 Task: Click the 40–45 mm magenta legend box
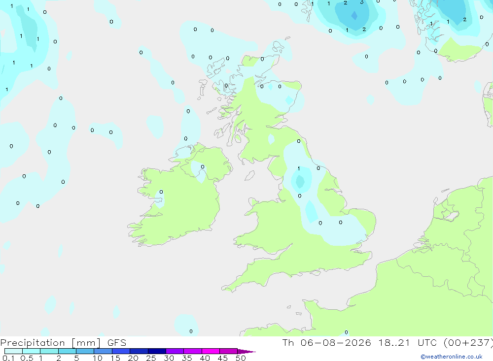211,351
